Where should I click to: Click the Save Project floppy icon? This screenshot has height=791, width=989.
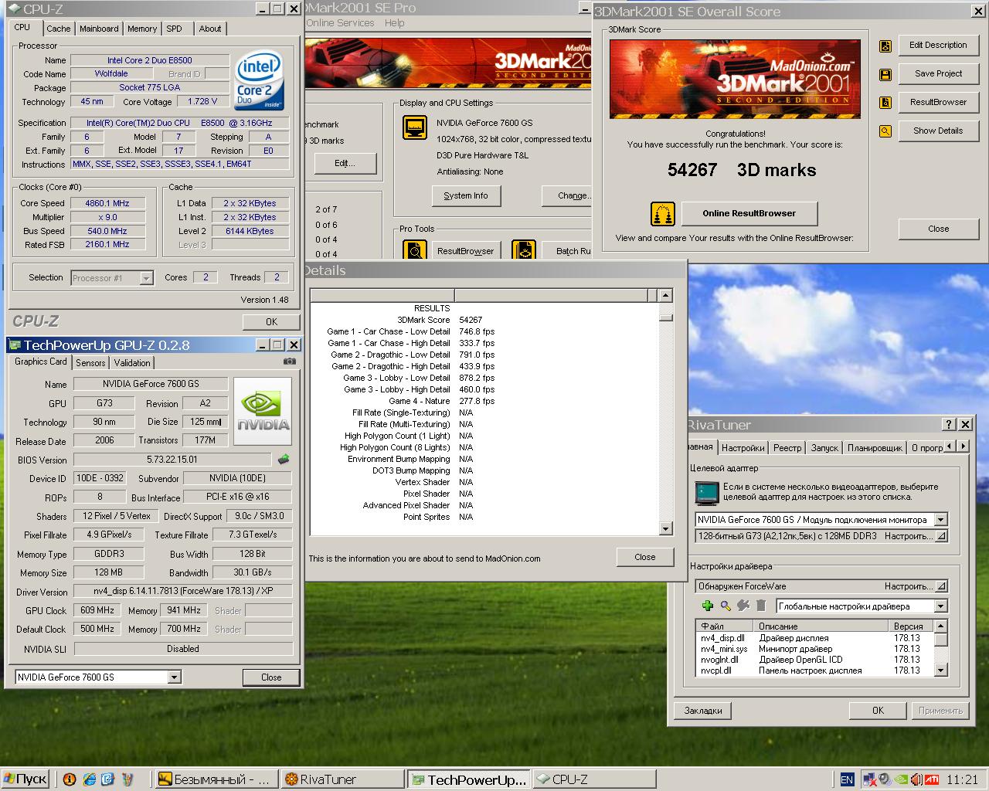tap(885, 74)
